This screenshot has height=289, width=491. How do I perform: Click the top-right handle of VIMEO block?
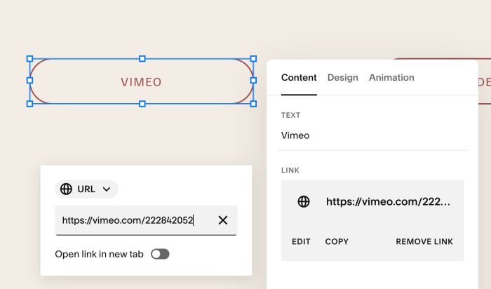pyautogui.click(x=253, y=58)
